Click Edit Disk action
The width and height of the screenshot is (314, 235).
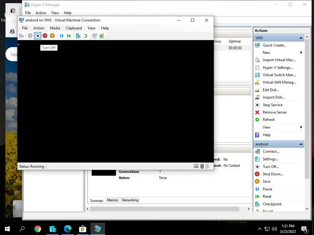[271, 90]
